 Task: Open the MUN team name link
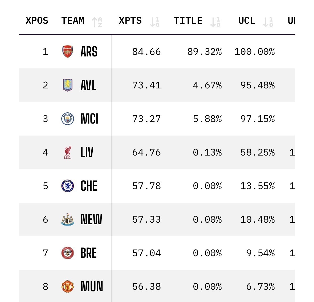pos(92,287)
